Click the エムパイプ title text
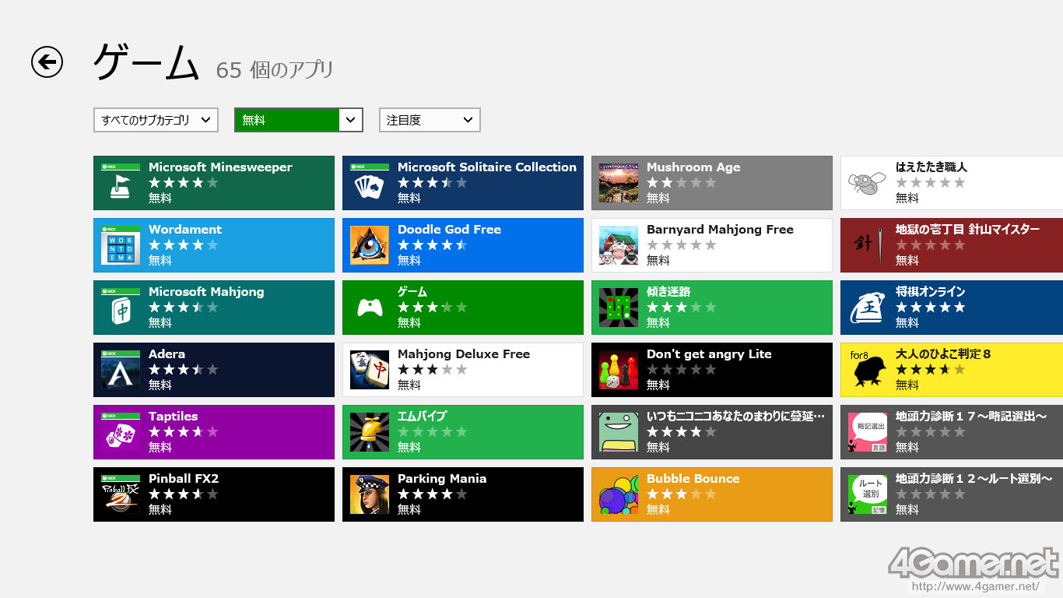 [x=422, y=417]
